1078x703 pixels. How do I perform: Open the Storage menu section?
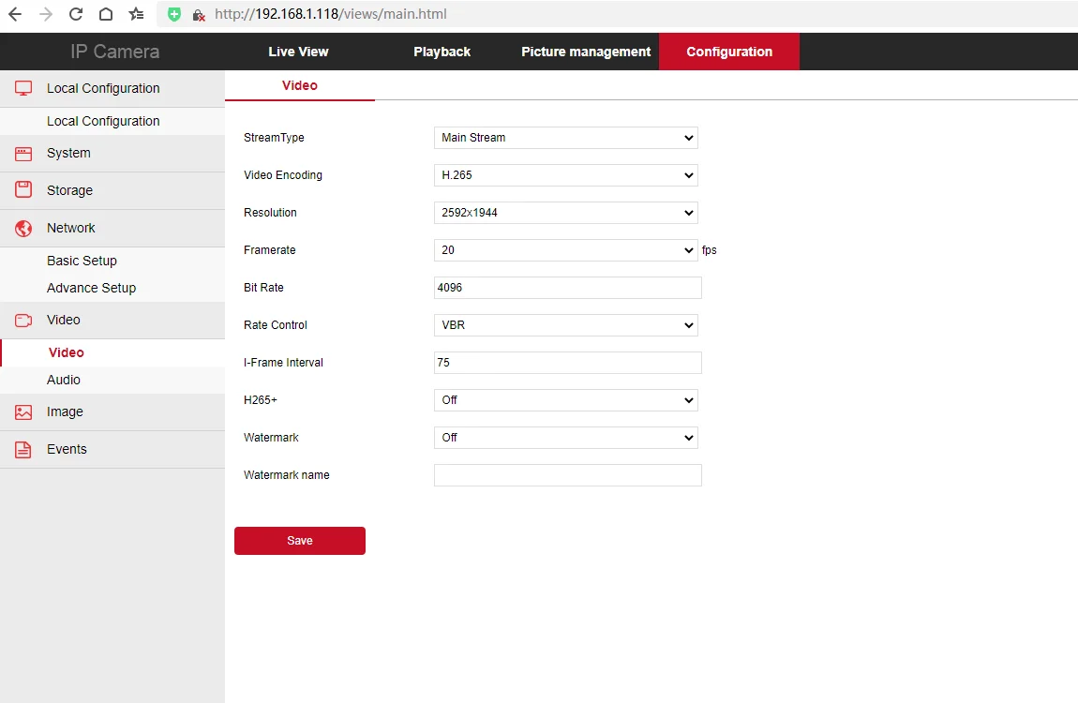tap(112, 190)
